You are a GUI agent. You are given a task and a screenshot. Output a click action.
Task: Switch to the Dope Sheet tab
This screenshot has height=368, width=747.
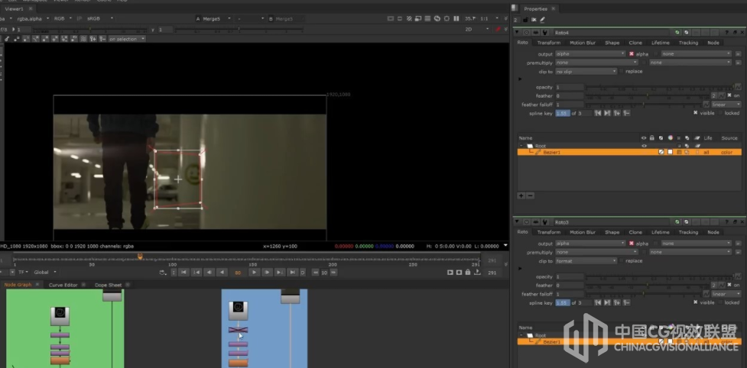pos(108,285)
